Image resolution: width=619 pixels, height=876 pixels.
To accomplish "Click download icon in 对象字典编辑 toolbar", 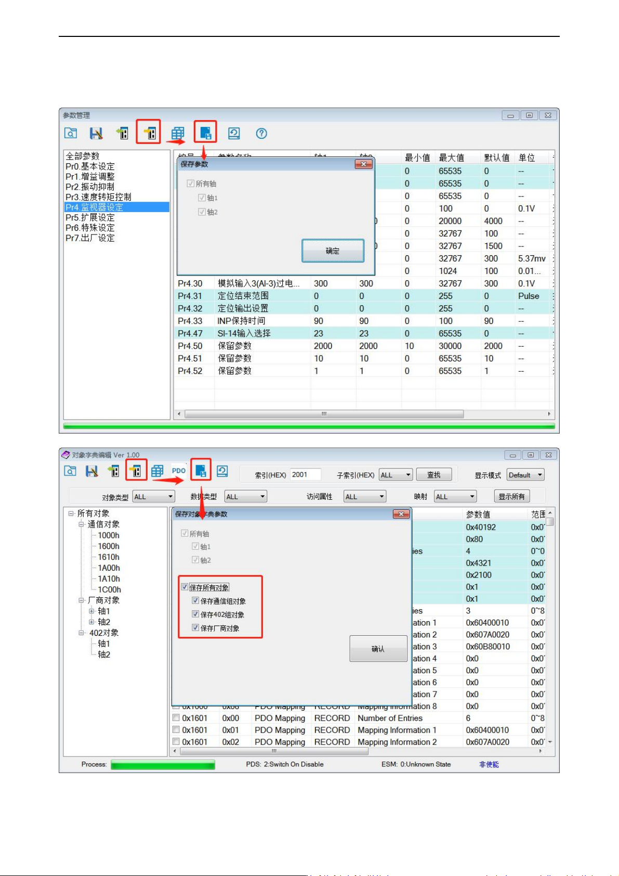I will pyautogui.click(x=136, y=471).
